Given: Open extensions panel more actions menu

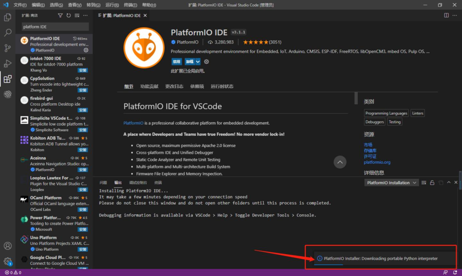Looking at the screenshot, I should point(85,16).
